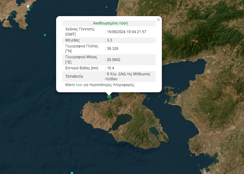Click the location text '9 Χλμ. ΔΝΔ της Μήθυμνας Λέσβου'
244x174 pixels.
[x=128, y=76]
